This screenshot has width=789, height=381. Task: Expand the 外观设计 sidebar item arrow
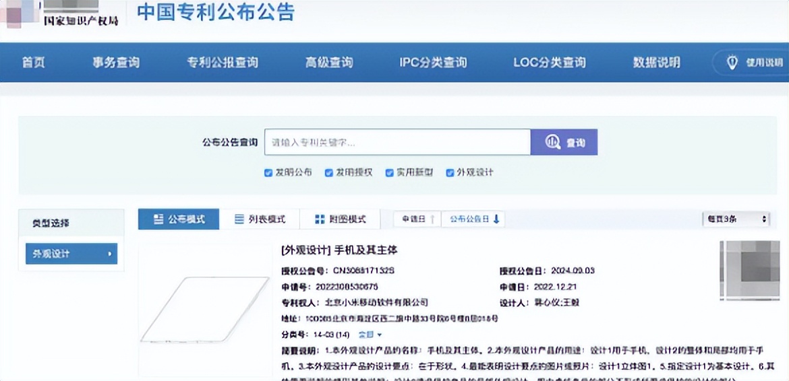click(x=109, y=254)
